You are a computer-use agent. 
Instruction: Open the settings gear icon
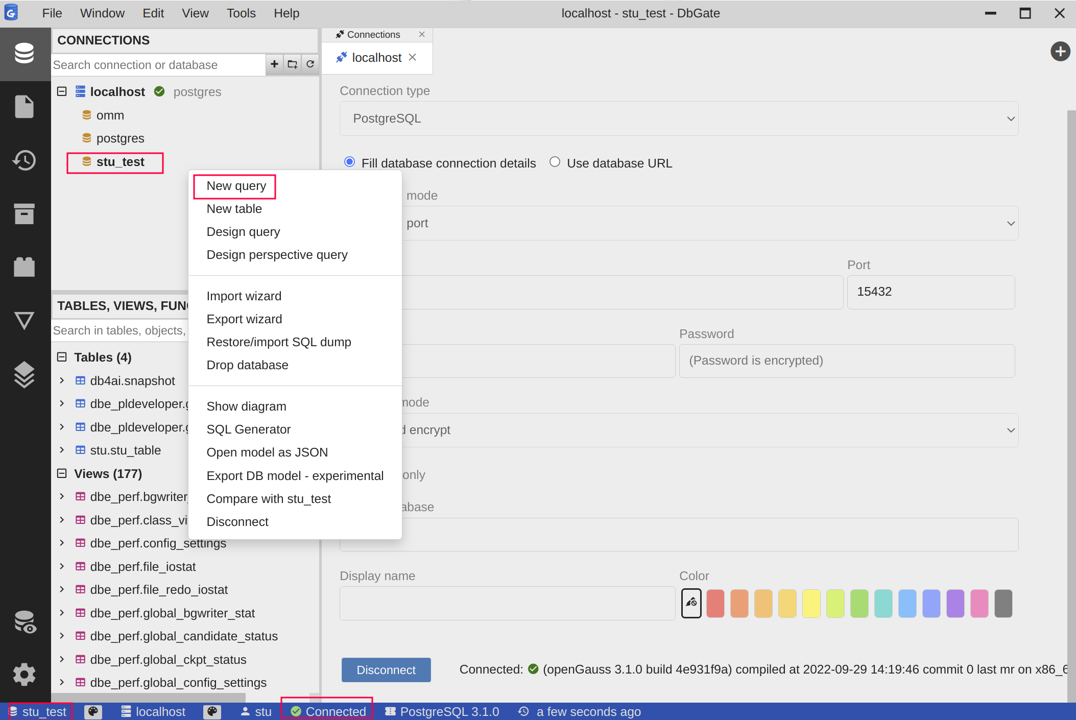click(x=25, y=675)
